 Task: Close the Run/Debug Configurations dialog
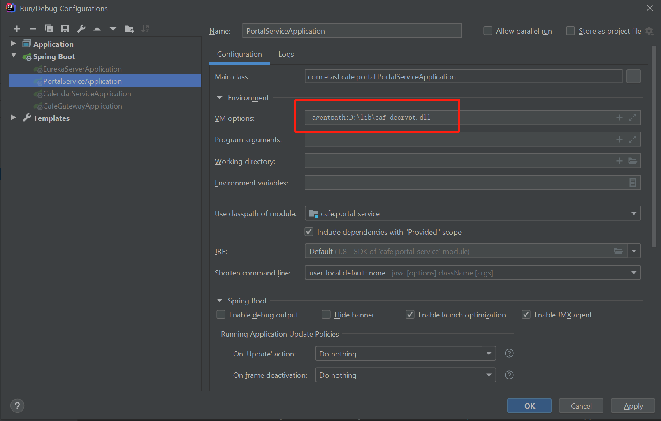click(650, 8)
